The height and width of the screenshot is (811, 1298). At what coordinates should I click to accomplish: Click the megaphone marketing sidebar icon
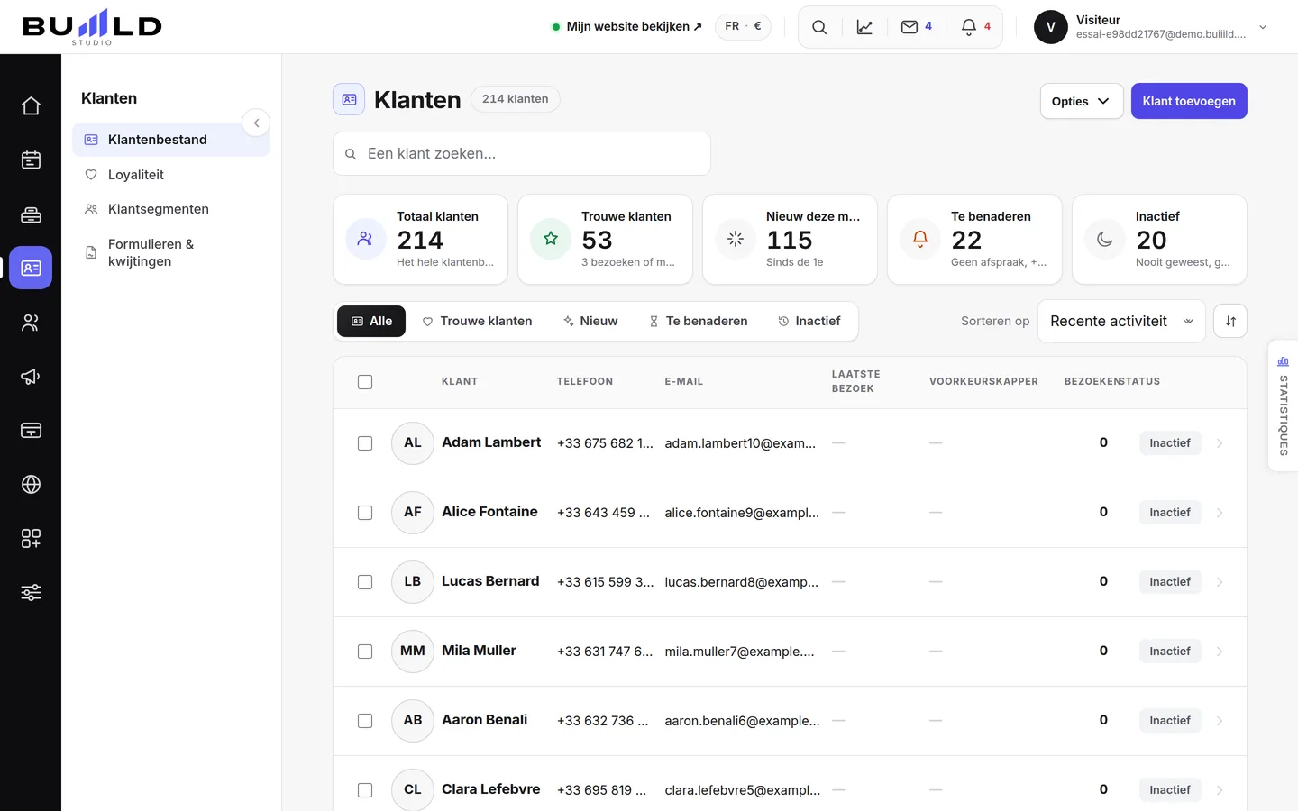point(31,376)
